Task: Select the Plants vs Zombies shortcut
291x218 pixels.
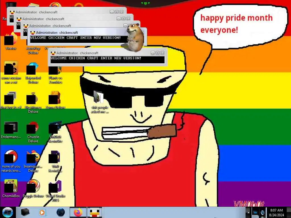Action: click(x=55, y=74)
